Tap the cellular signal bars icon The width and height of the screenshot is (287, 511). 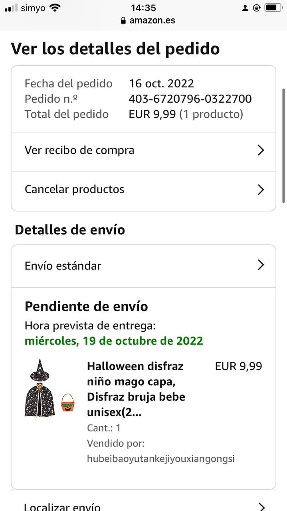(x=11, y=8)
